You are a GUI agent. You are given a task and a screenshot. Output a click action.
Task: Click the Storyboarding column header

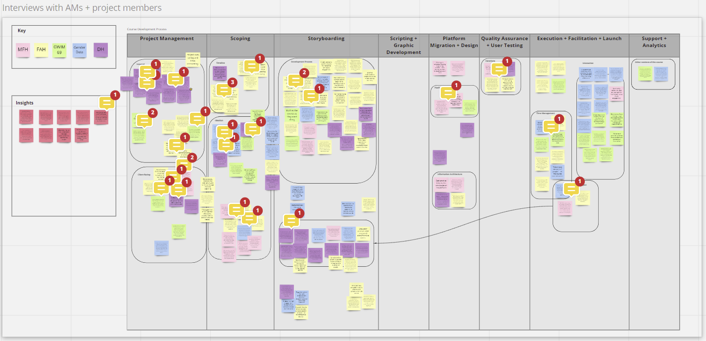326,38
